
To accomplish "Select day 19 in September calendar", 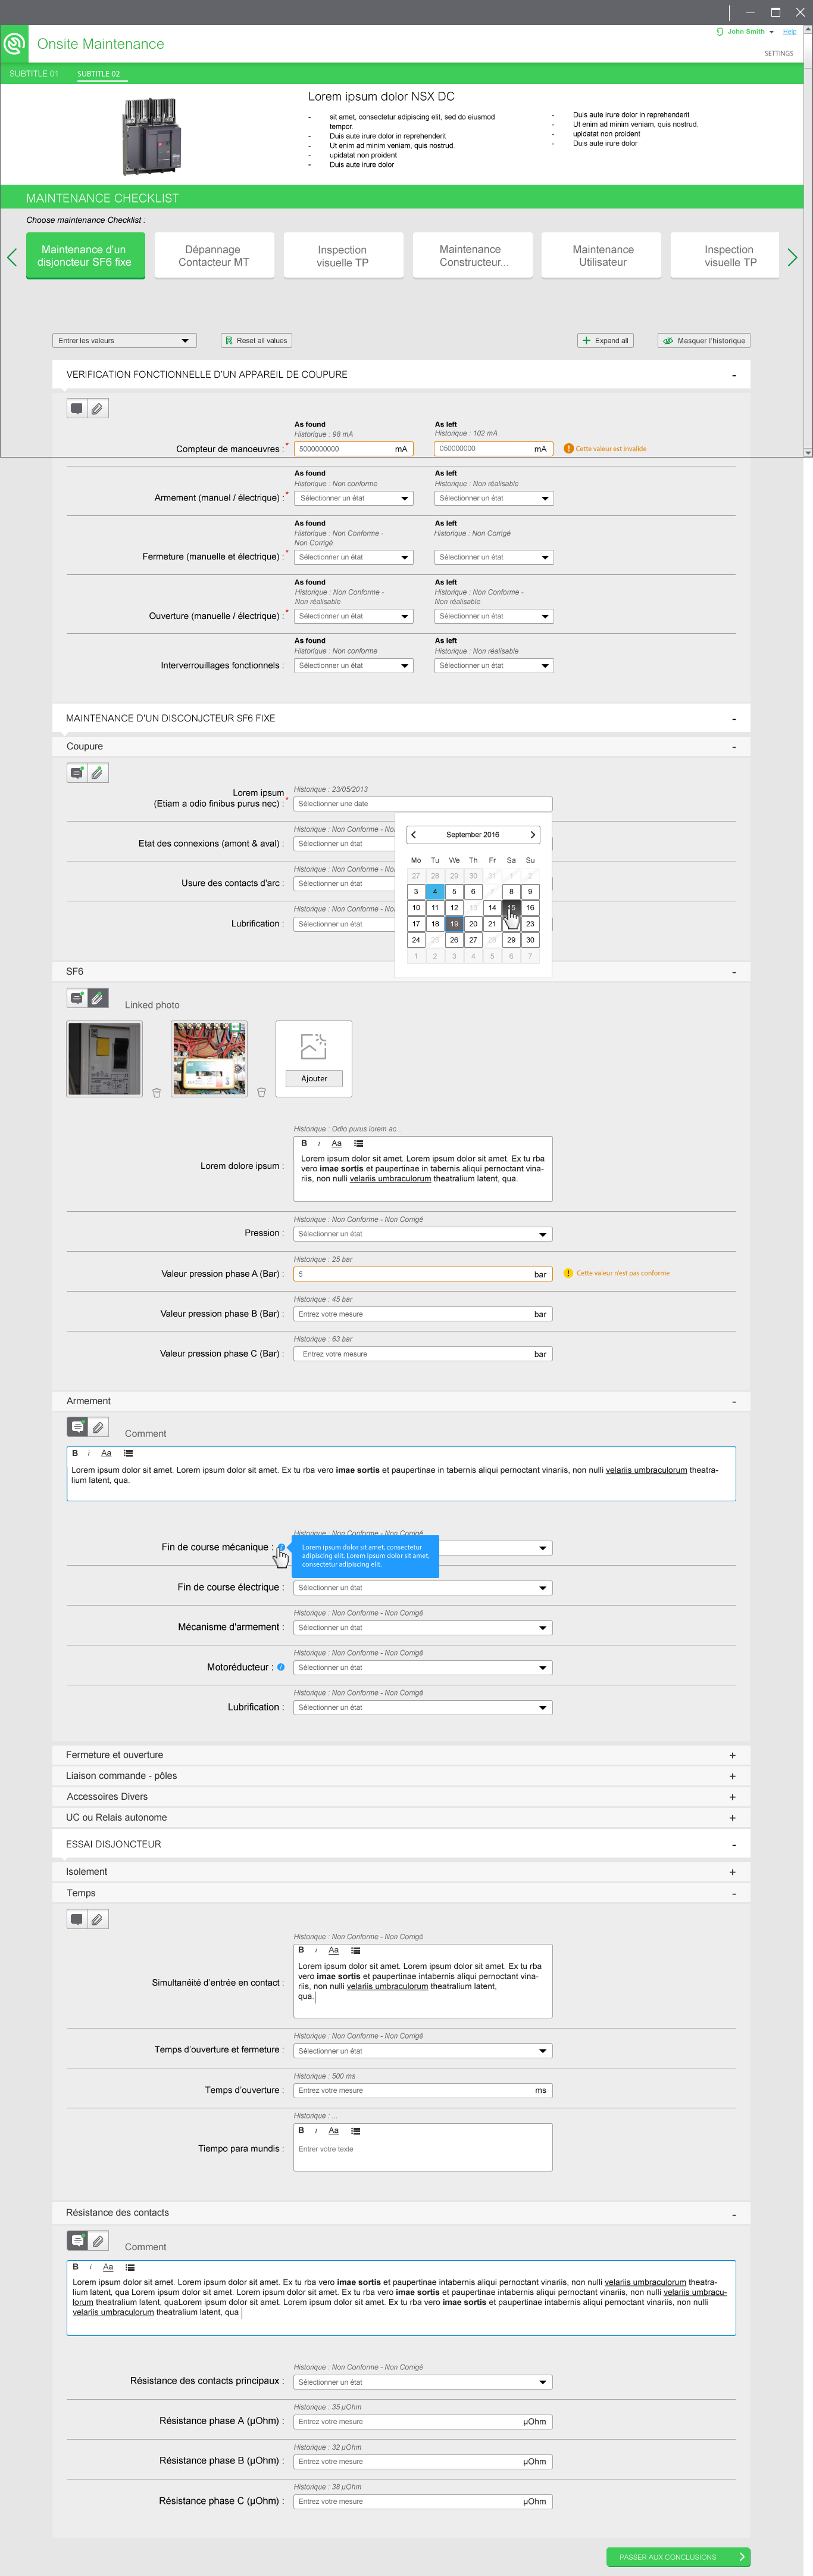I will [x=454, y=924].
